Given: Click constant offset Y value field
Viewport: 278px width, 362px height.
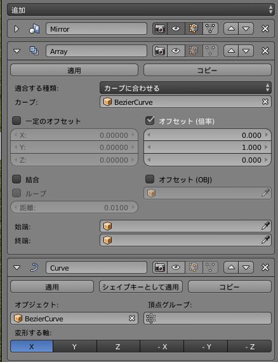Looking at the screenshot, I should coord(74,147).
